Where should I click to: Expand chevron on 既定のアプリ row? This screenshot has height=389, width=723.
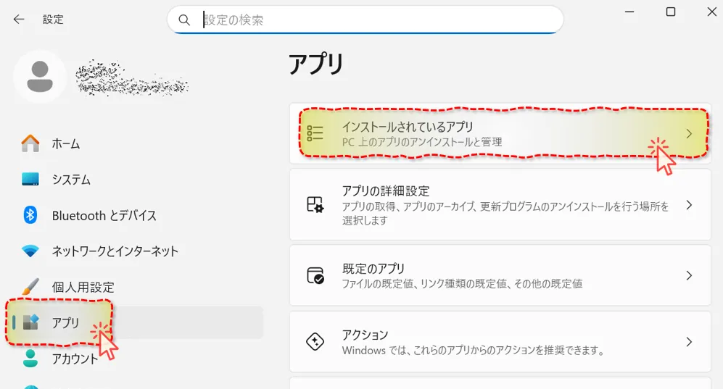coord(689,275)
